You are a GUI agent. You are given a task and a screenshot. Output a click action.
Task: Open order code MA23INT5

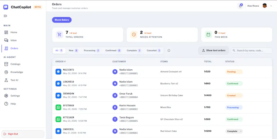(x=69, y=70)
